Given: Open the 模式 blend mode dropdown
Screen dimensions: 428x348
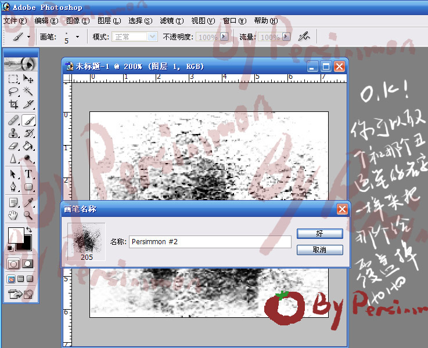Looking at the screenshot, I should 153,37.
